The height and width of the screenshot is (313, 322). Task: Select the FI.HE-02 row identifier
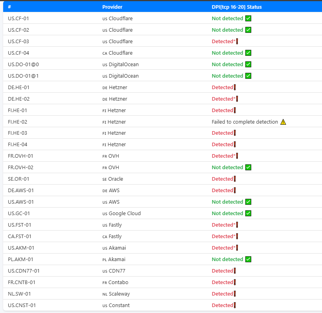[x=17, y=122]
